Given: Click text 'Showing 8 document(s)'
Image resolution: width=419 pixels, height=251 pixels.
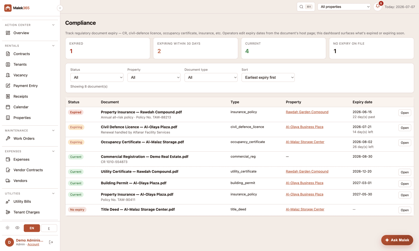Looking at the screenshot, I should click(x=89, y=87).
